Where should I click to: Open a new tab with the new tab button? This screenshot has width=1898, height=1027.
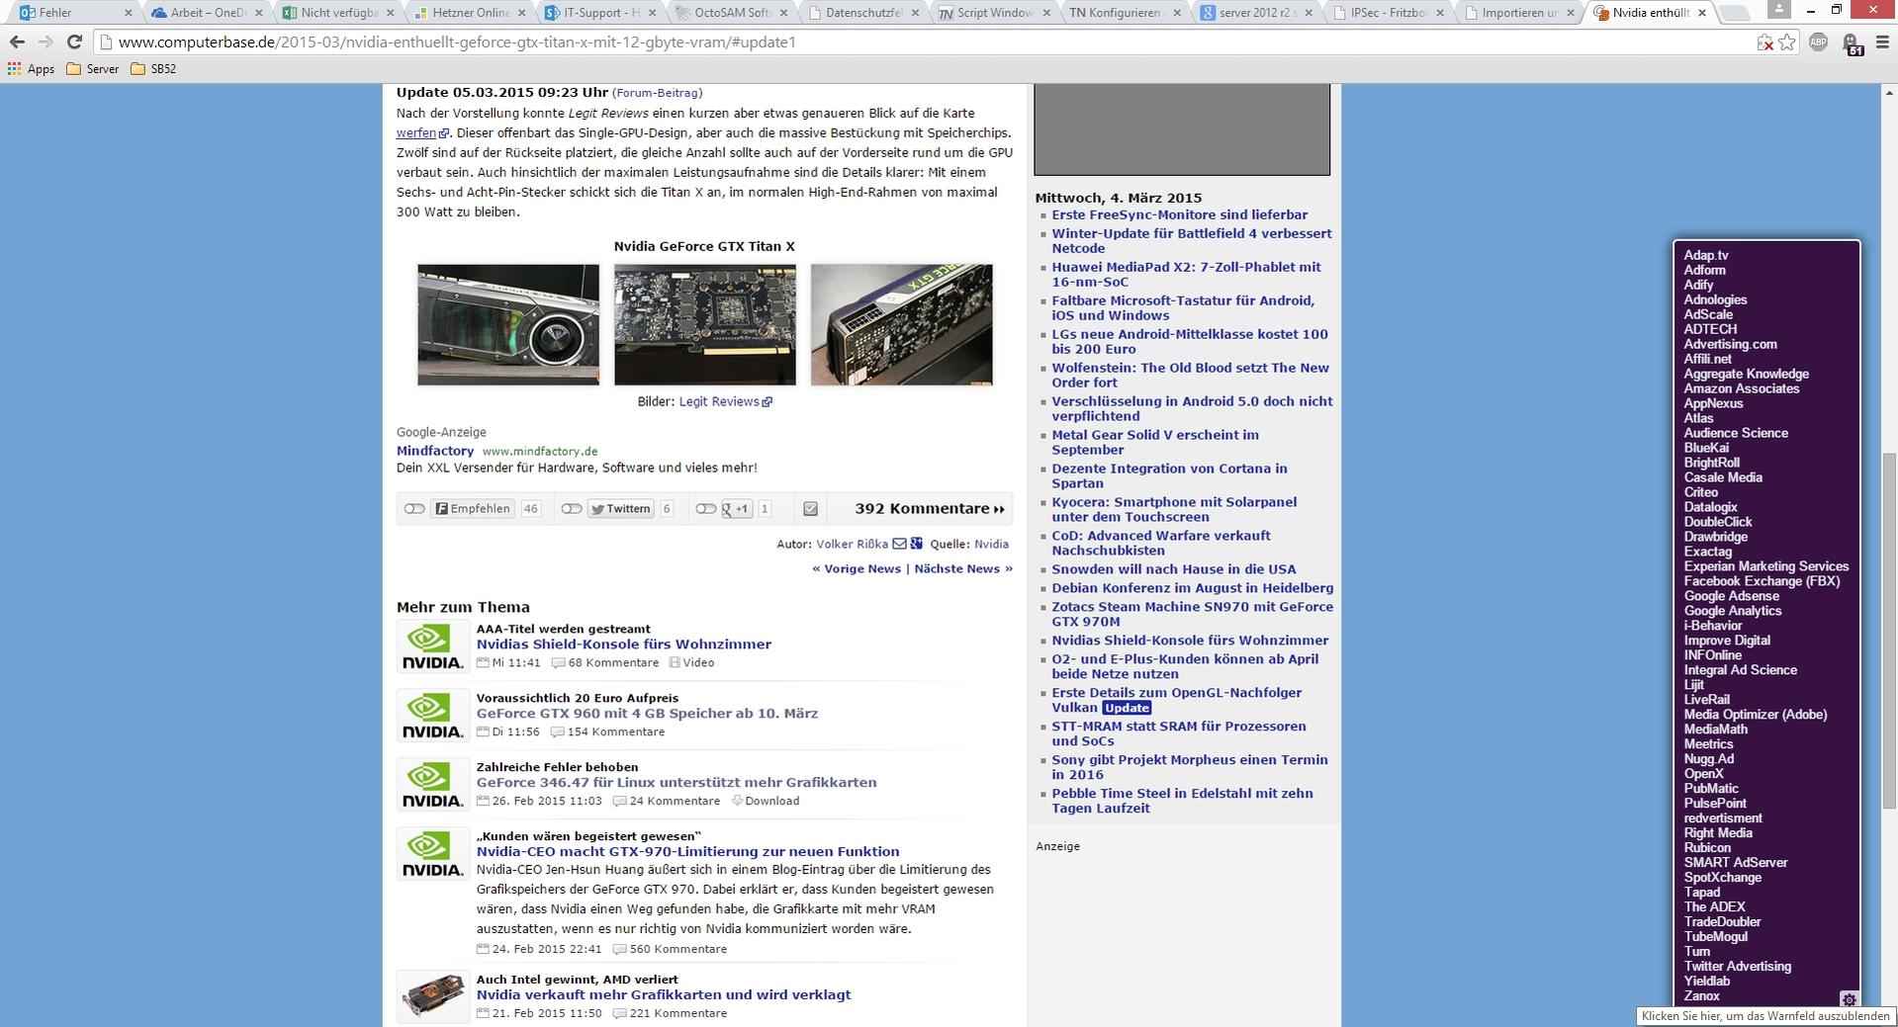click(x=1734, y=13)
